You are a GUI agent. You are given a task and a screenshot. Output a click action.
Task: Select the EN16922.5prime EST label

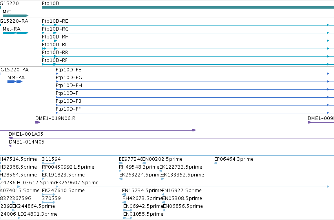click(182, 191)
